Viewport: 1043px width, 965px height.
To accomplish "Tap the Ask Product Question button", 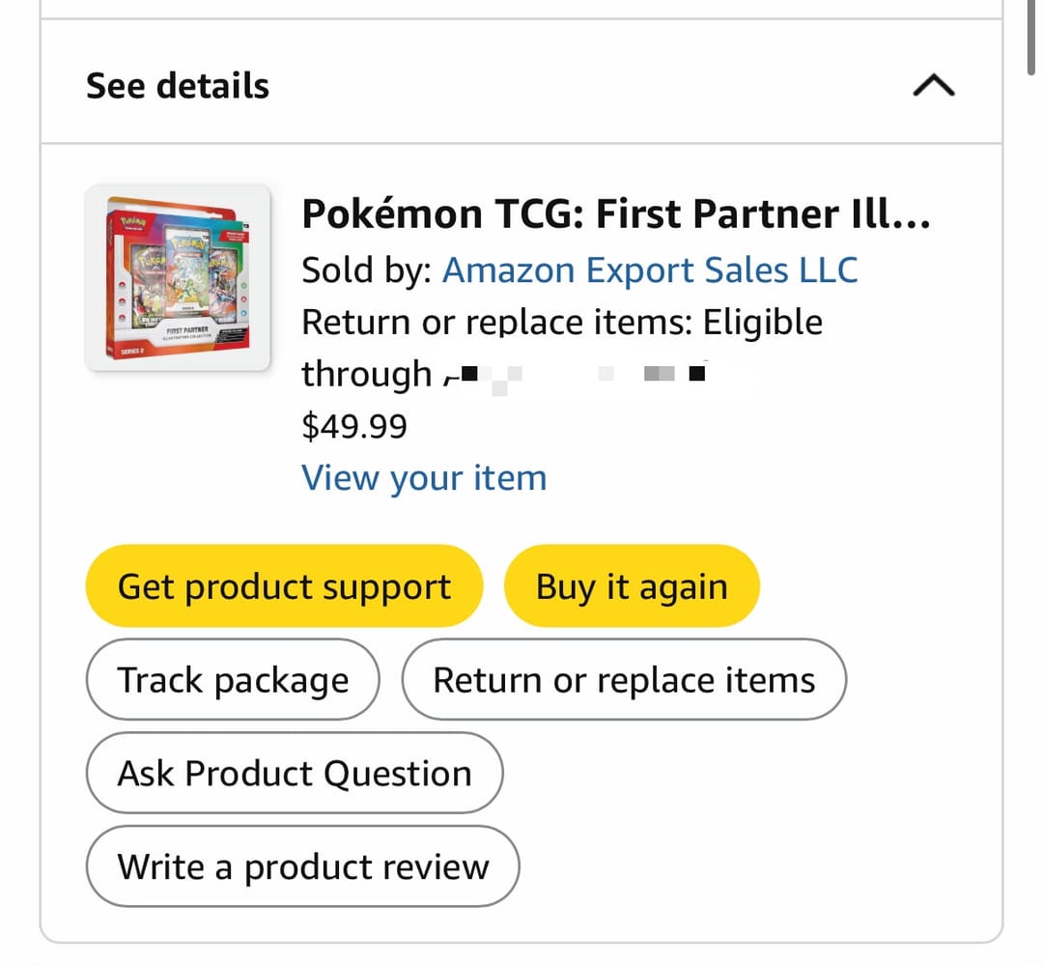I will 295,773.
